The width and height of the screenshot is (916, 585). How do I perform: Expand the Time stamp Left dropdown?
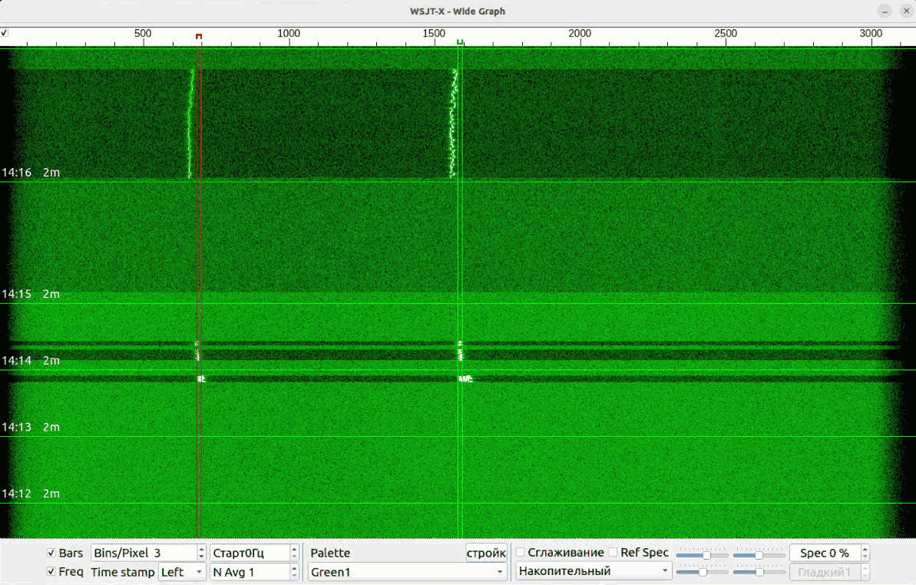click(182, 572)
